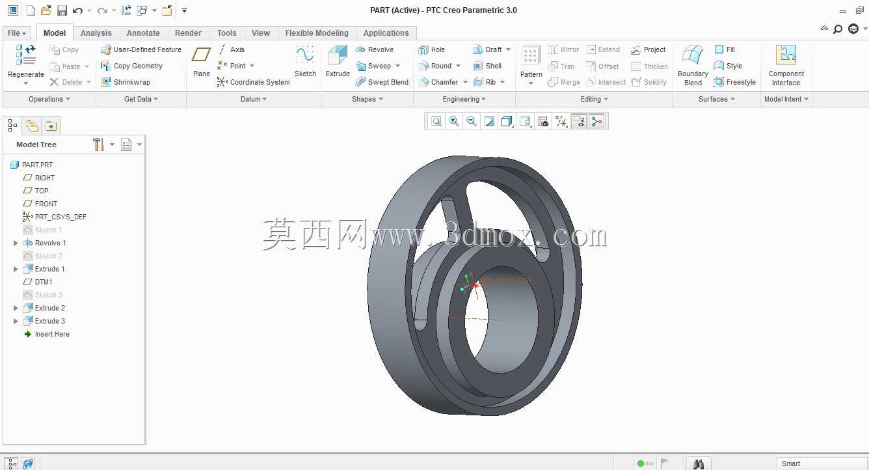
Task: Undo the last action
Action: tap(77, 10)
